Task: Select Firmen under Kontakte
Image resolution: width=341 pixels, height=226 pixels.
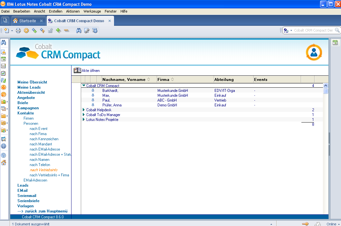Action: tap(28, 118)
